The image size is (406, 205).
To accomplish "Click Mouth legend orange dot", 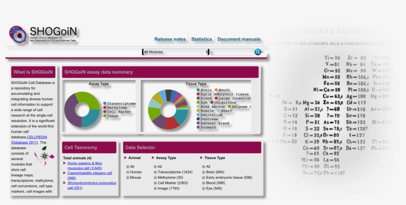I will coord(216,90).
